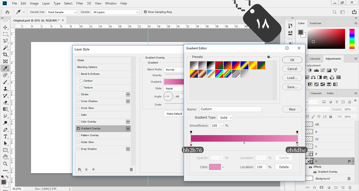359x191 pixels.
Task: Open the Layer menu
Action: coord(46,3)
